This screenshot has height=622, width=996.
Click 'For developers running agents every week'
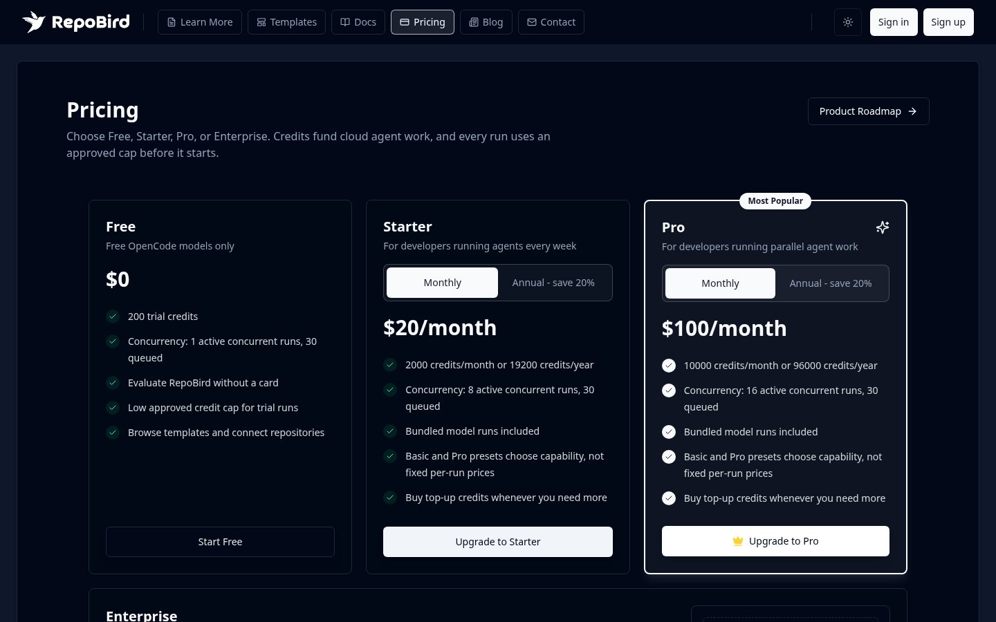point(479,246)
